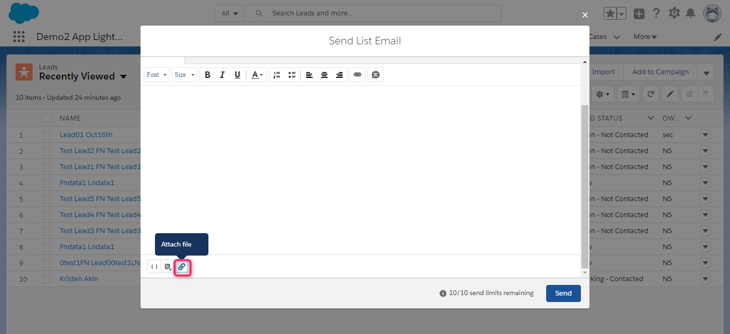Open Recently Viewed list view picker

123,77
